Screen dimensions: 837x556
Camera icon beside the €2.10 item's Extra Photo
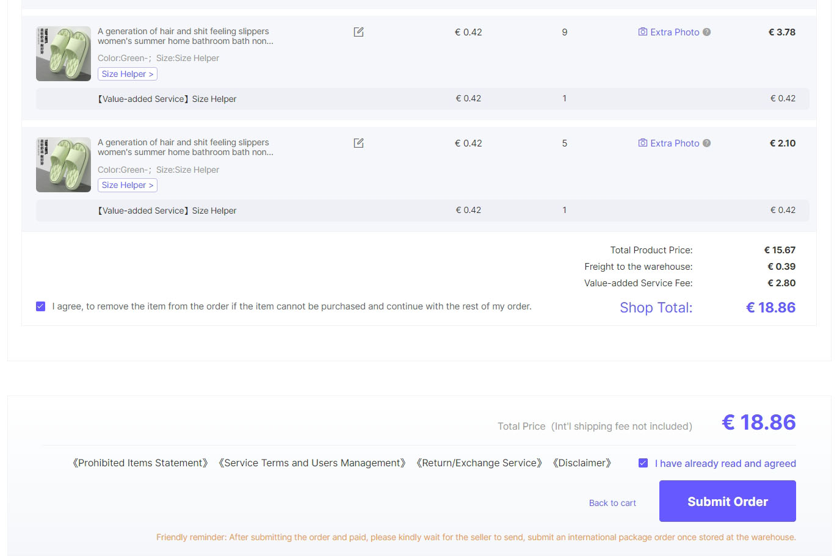[x=643, y=143]
